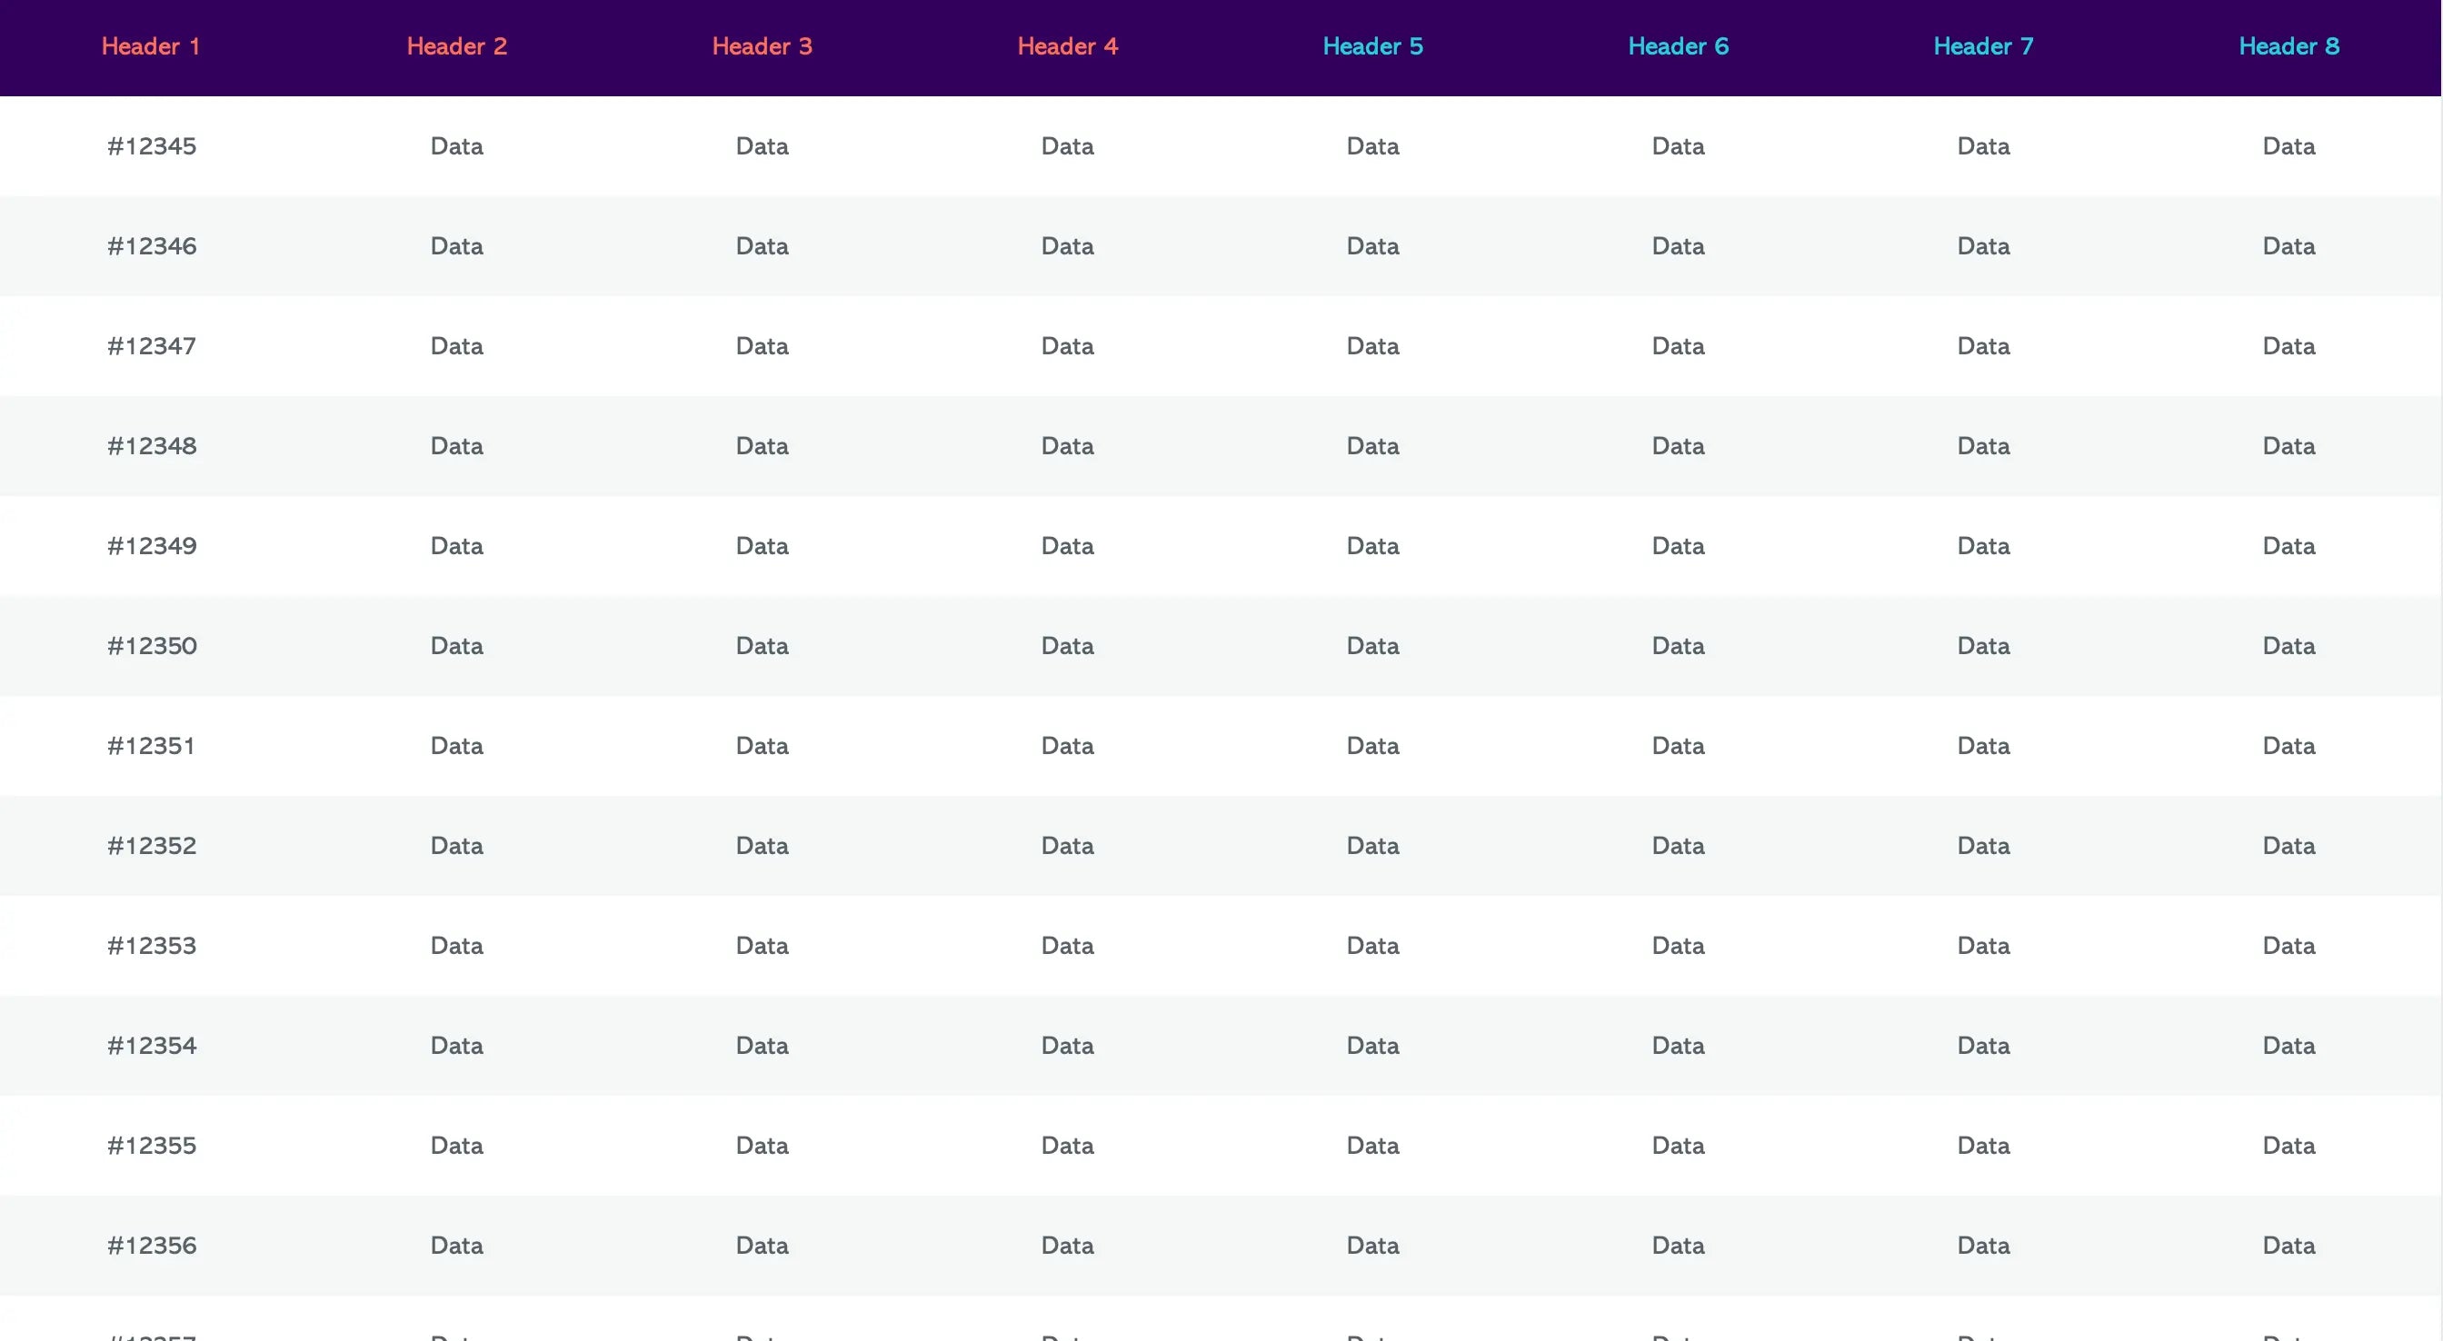This screenshot has width=2443, height=1341.
Task: Click the #12348 ID cell
Action: tap(152, 446)
